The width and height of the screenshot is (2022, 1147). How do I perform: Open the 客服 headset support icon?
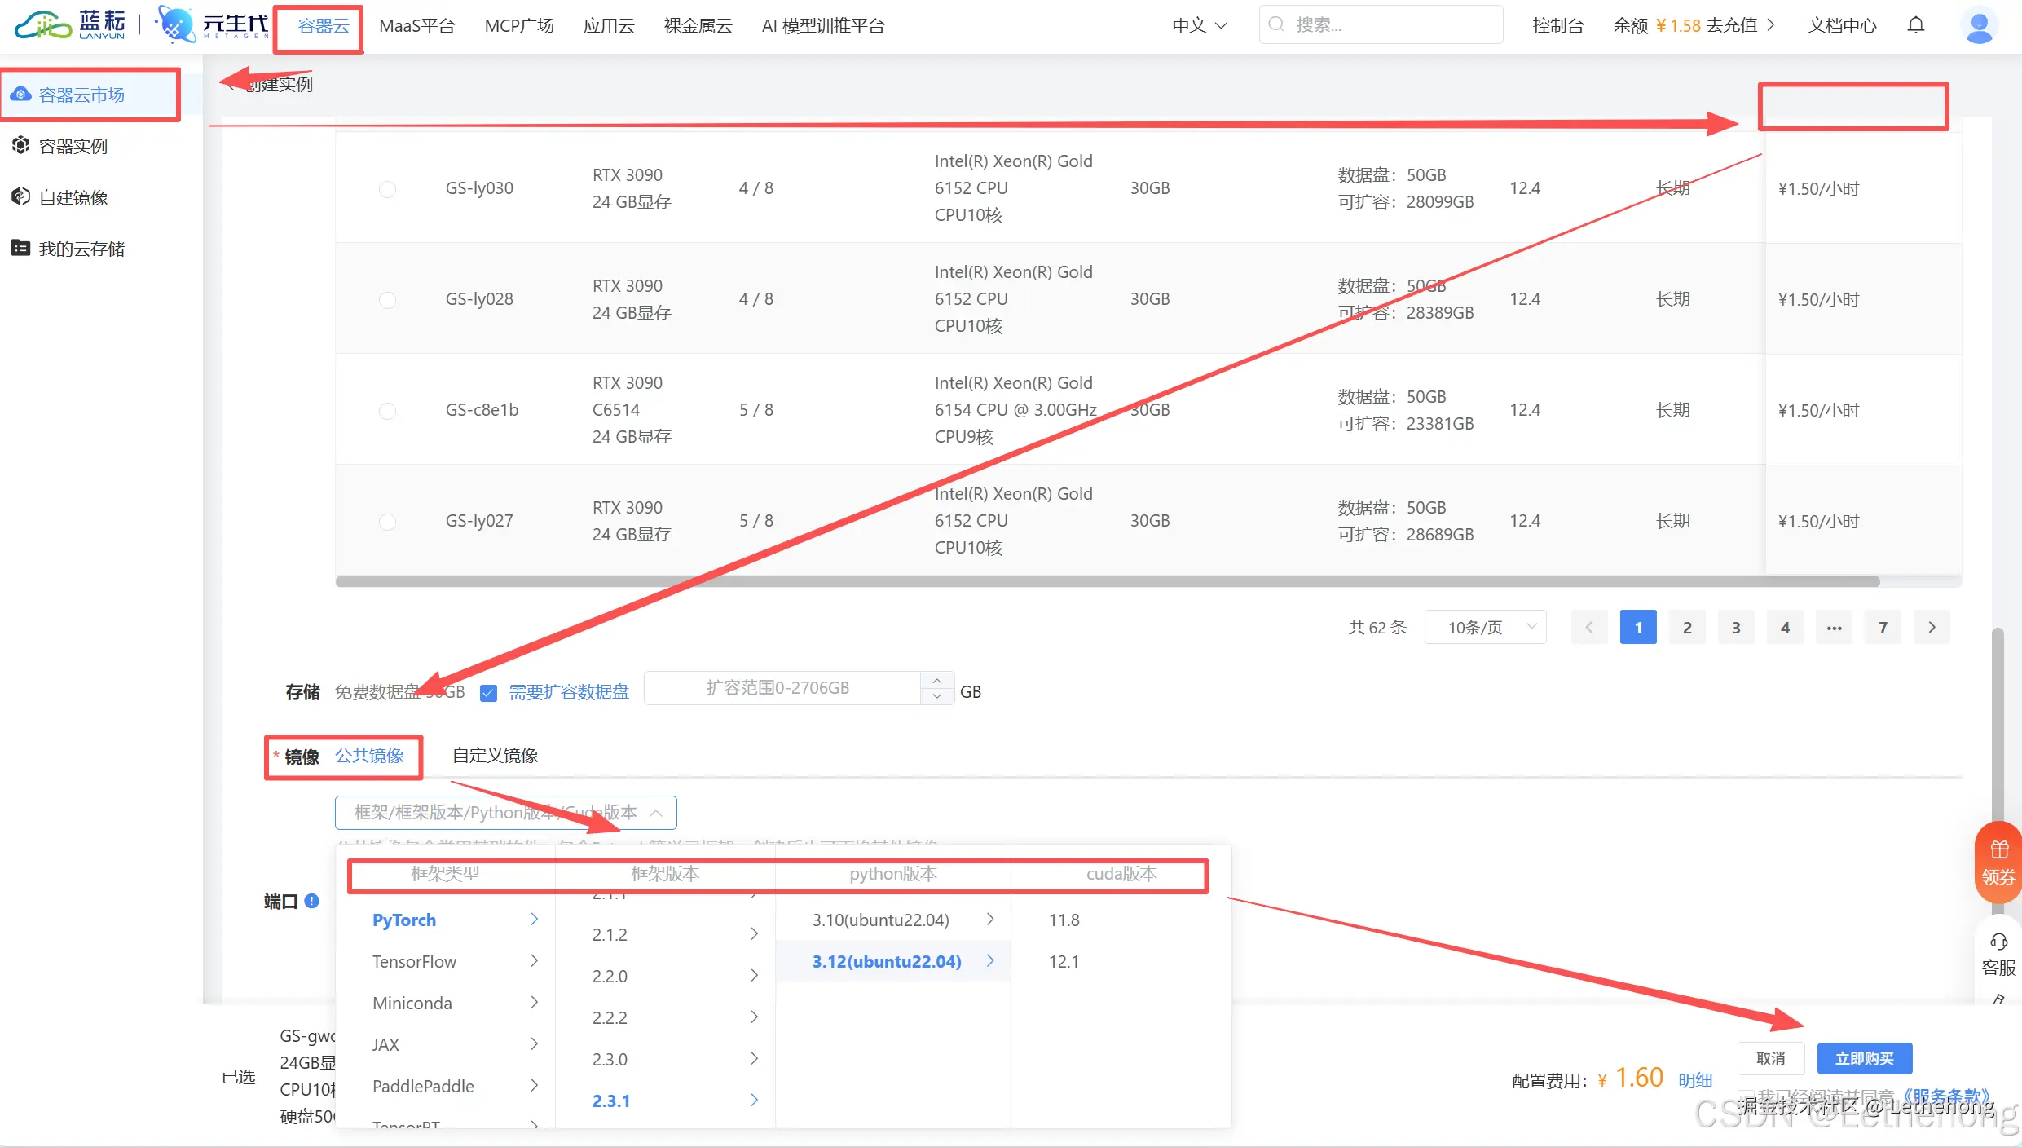click(1998, 942)
